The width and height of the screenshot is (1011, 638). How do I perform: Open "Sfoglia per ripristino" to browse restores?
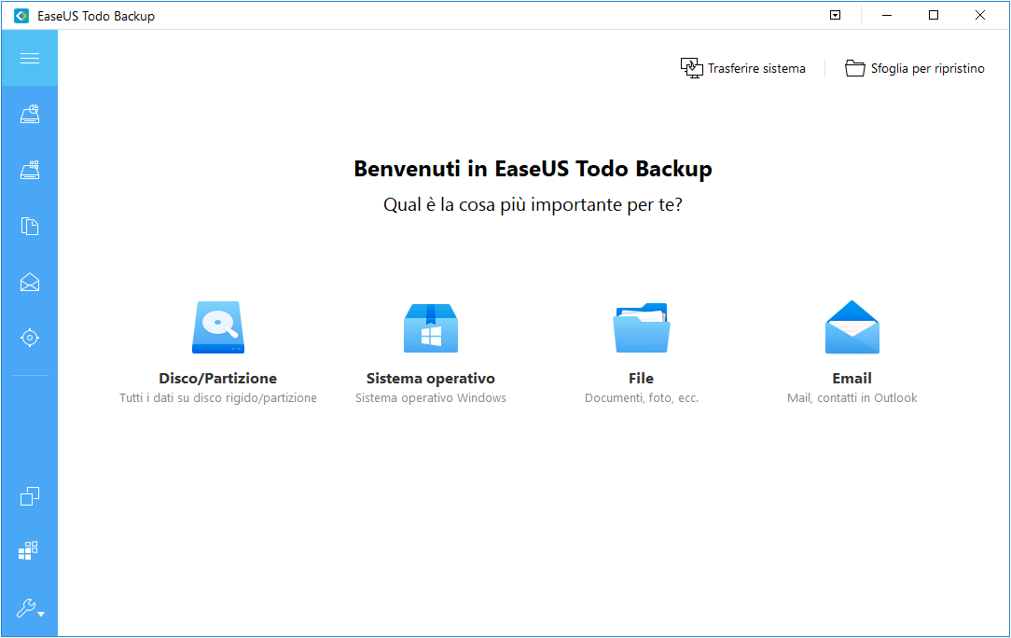[x=914, y=67]
